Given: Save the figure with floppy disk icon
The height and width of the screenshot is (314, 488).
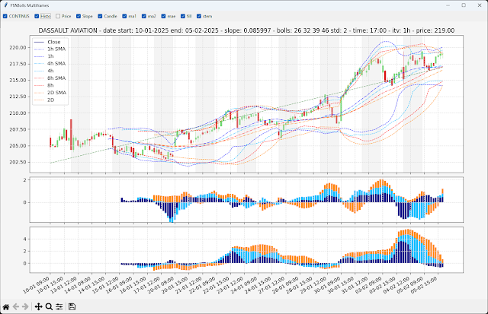Looking at the screenshot, I should [72, 306].
